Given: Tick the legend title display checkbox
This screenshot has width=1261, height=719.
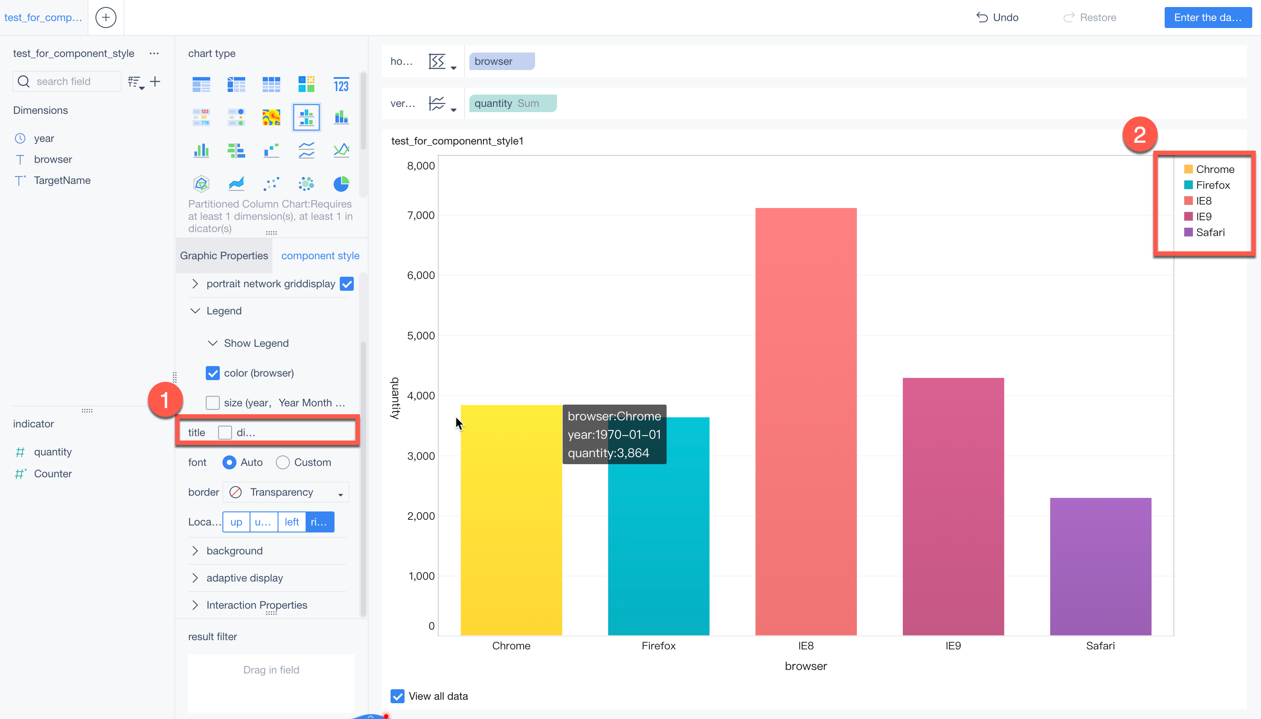Looking at the screenshot, I should (225, 433).
